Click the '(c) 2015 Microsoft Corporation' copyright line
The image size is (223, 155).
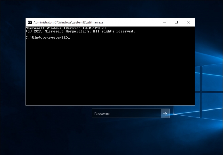(80, 31)
